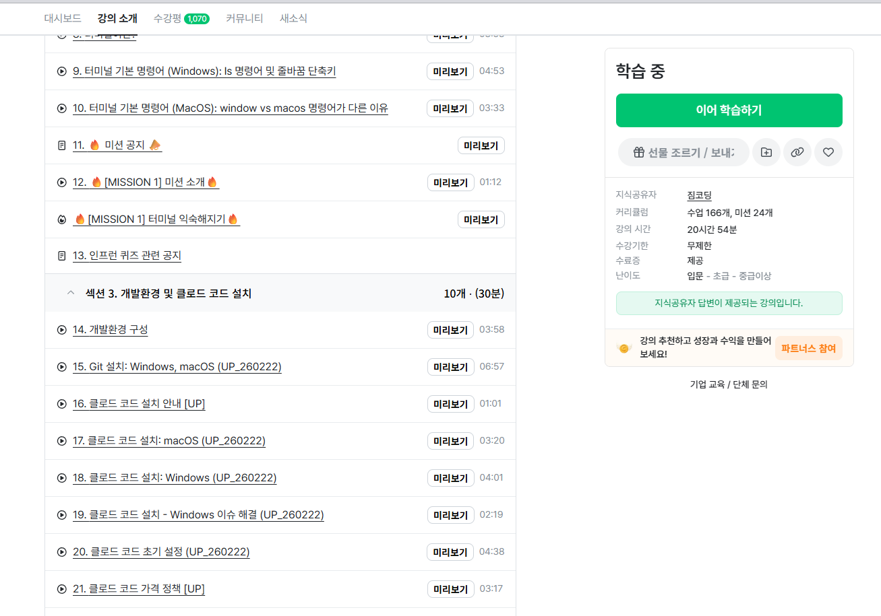Open the 커뮤니티 tab
The width and height of the screenshot is (881, 616).
pos(245,18)
